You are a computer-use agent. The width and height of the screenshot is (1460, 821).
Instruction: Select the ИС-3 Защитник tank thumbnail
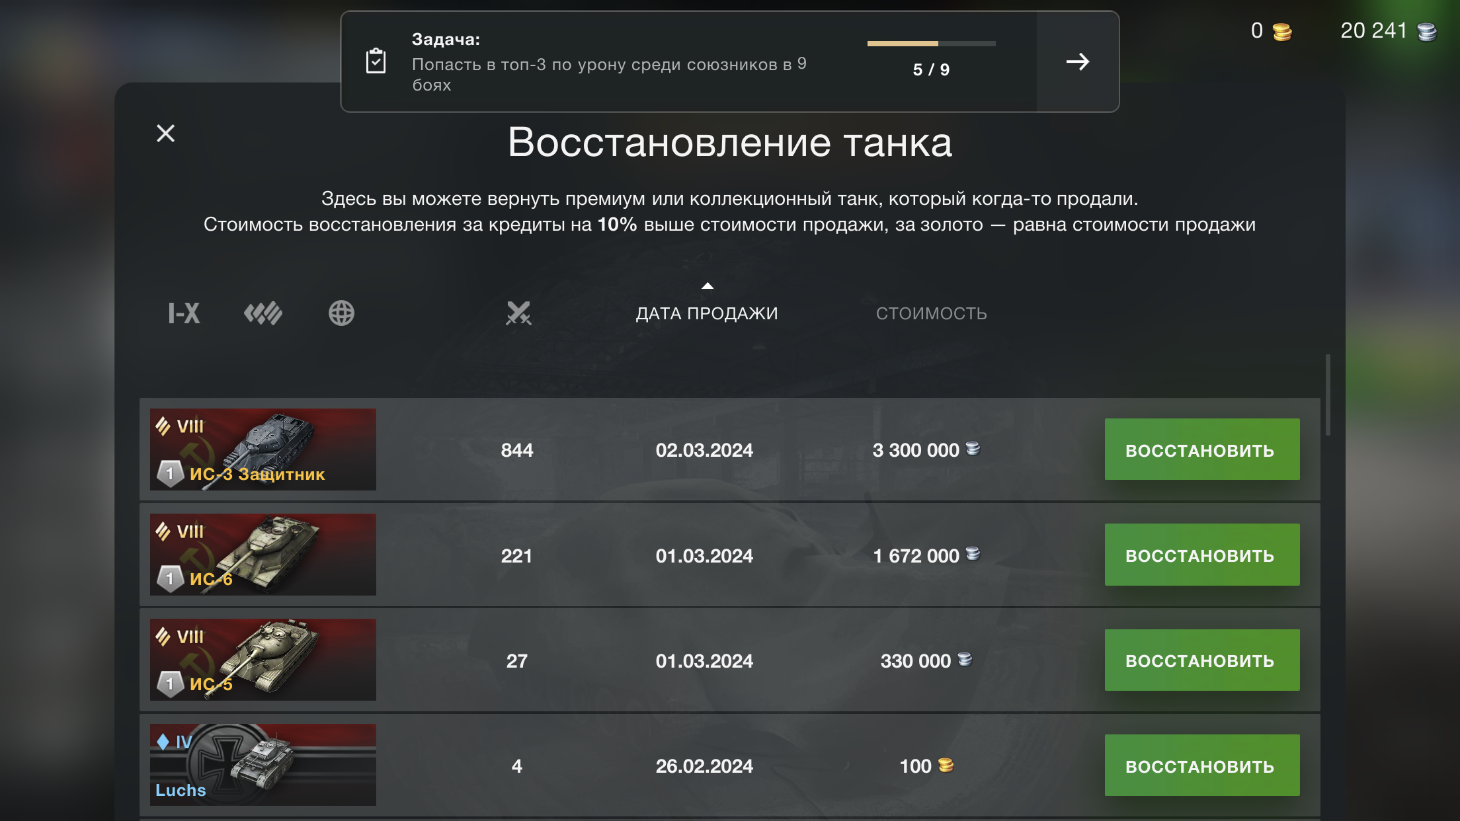[x=263, y=450]
